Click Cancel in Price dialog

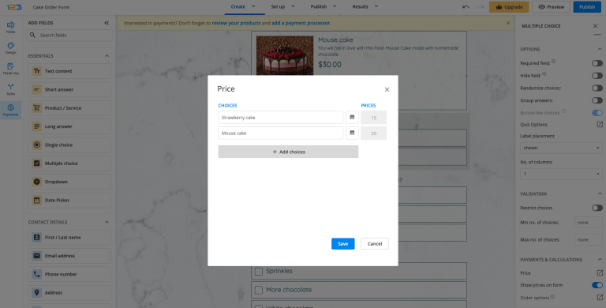click(375, 244)
